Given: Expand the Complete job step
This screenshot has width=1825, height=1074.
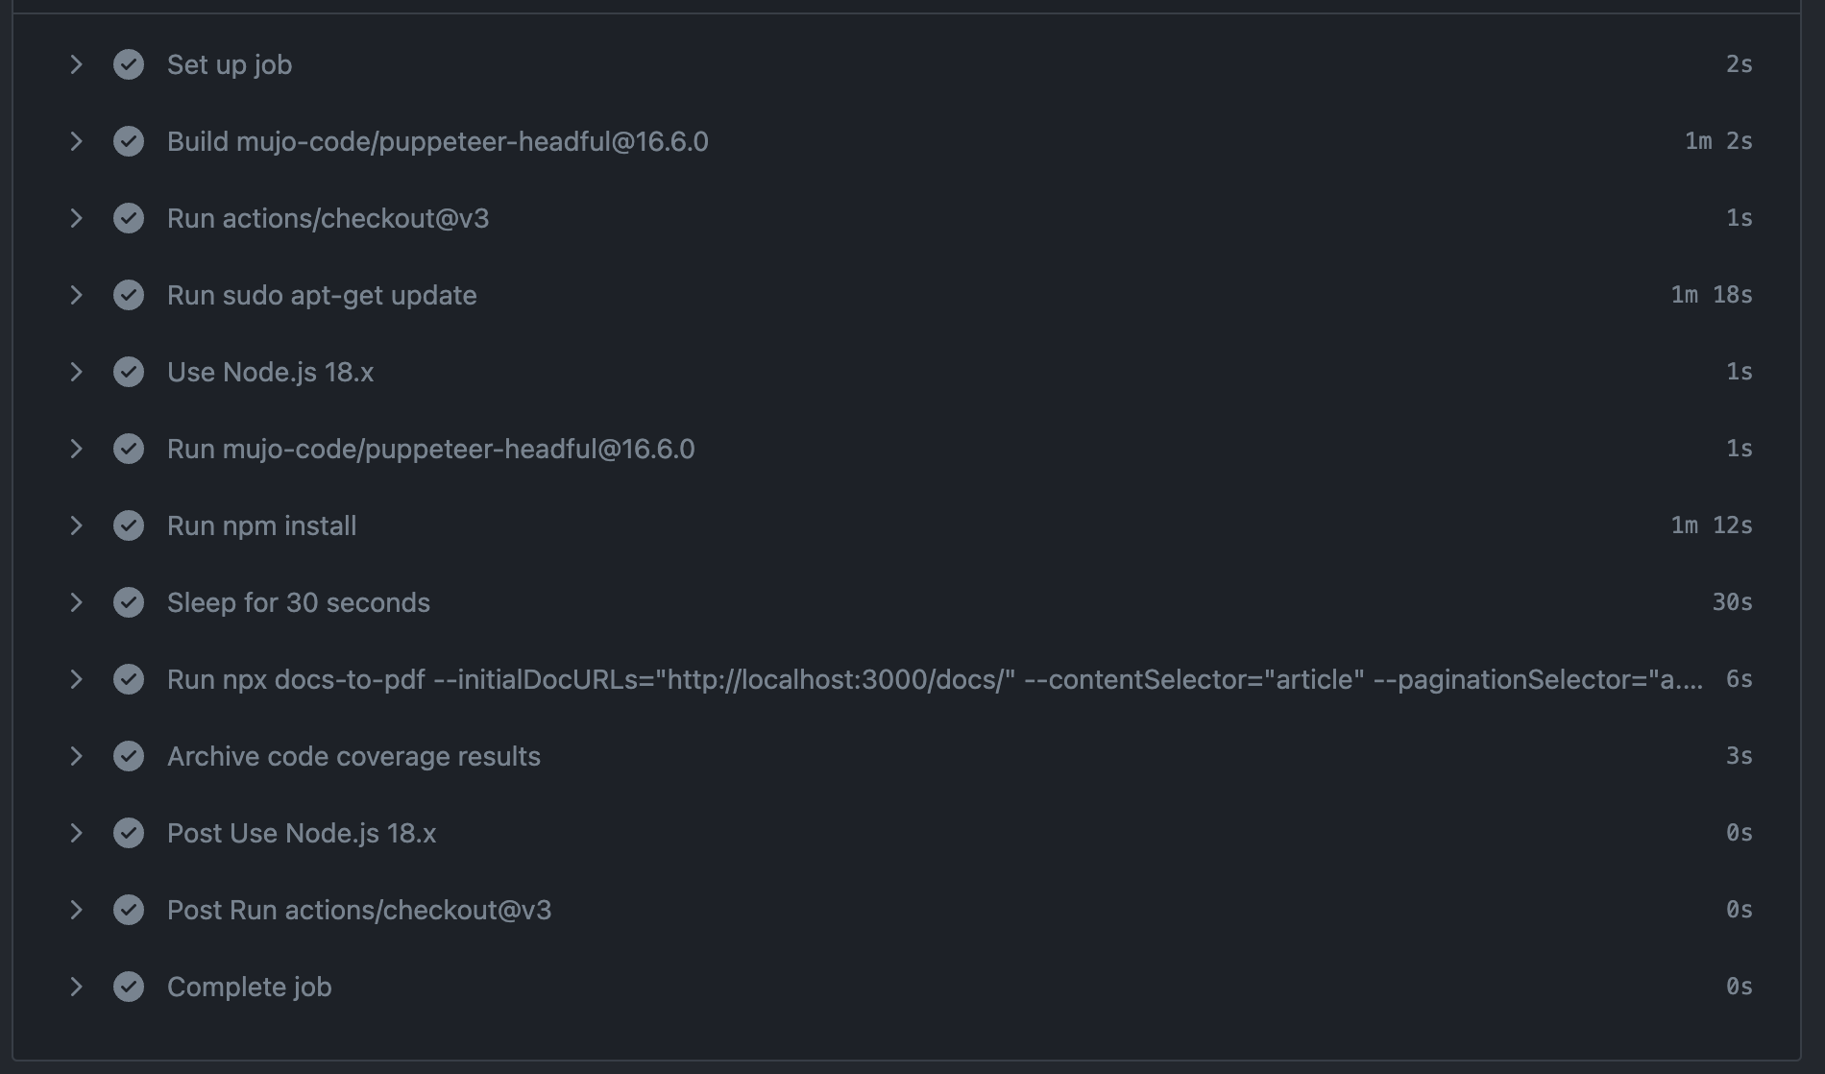Looking at the screenshot, I should pos(77,987).
